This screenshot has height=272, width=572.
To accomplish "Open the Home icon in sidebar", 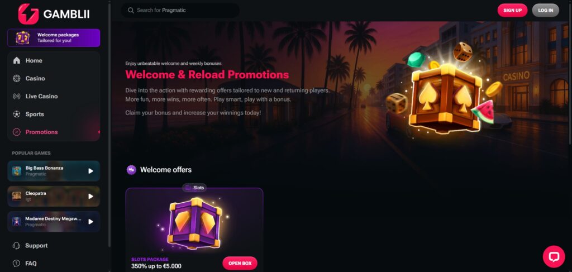I will 16,60.
